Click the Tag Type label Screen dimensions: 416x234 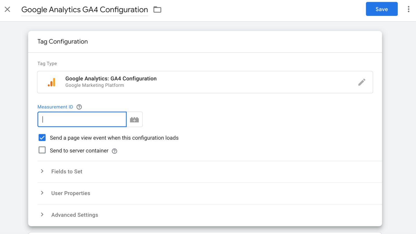click(47, 64)
